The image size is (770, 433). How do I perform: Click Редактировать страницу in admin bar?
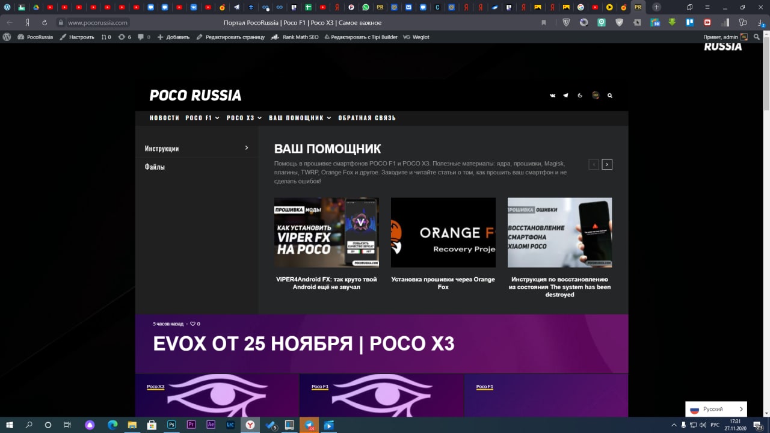point(230,37)
